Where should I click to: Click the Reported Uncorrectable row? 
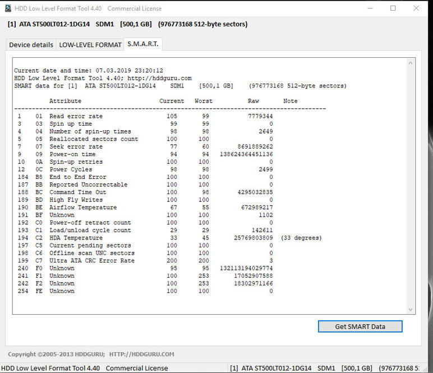point(145,185)
